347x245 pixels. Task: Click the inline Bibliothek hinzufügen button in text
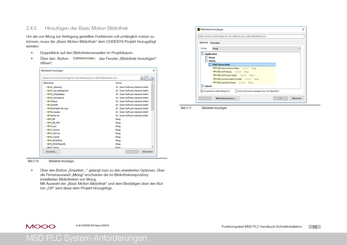84,58
